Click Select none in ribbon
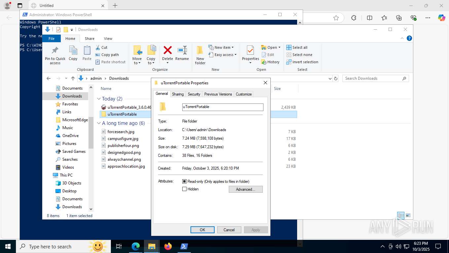449x253 pixels. pyautogui.click(x=299, y=55)
